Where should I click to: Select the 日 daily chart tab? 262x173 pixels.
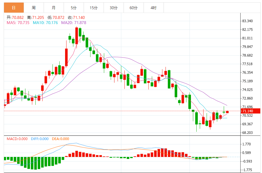(x=14, y=8)
